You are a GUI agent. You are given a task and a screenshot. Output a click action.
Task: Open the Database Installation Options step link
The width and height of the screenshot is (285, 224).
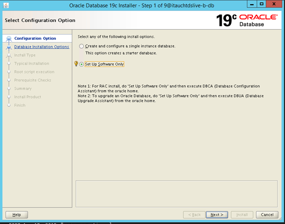click(42, 47)
